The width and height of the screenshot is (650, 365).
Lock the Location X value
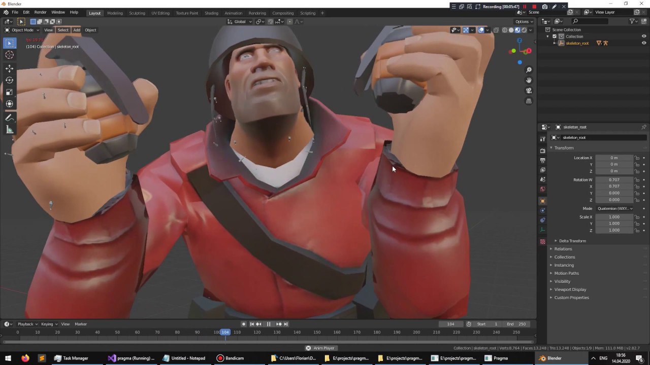point(637,158)
